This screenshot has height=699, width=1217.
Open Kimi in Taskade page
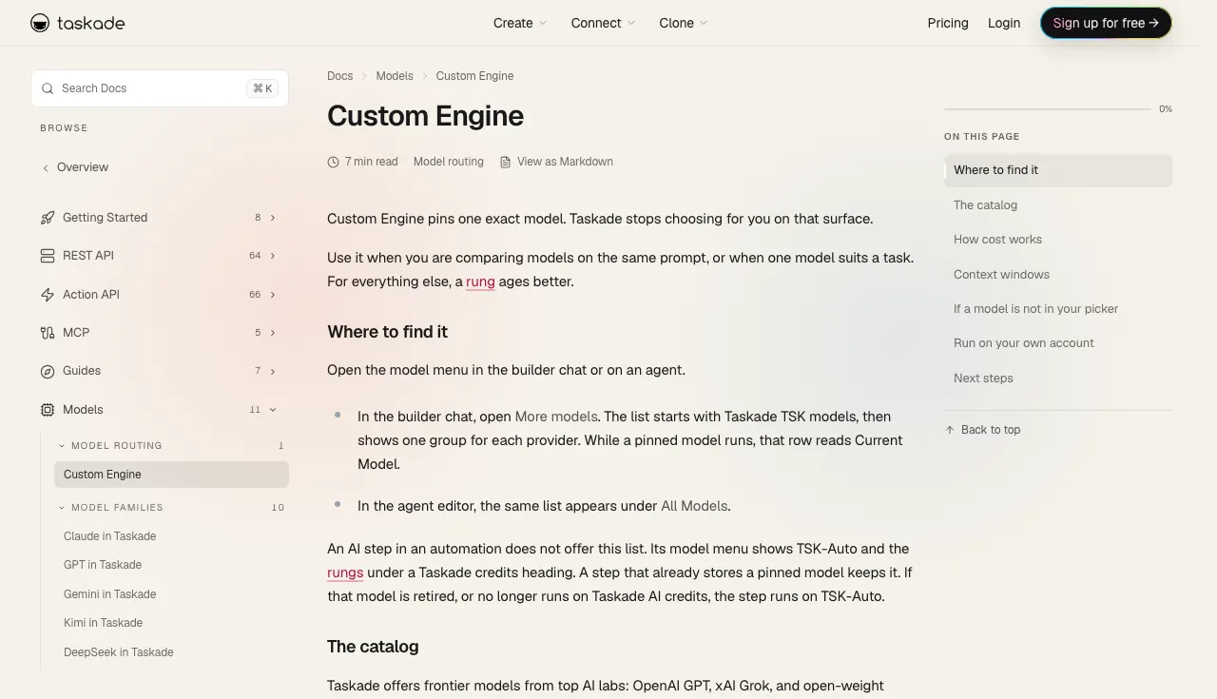click(103, 623)
